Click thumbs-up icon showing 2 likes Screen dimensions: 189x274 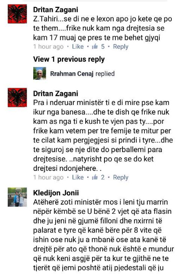coord(95,177)
